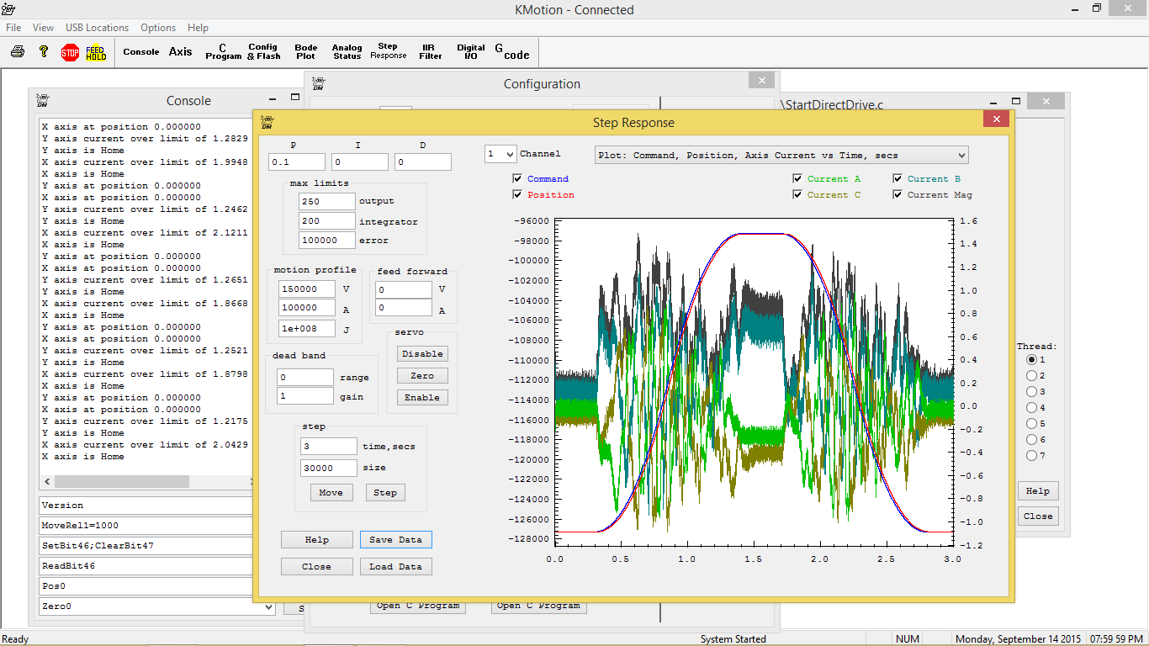Click the printer icon in toolbar

(x=18, y=52)
